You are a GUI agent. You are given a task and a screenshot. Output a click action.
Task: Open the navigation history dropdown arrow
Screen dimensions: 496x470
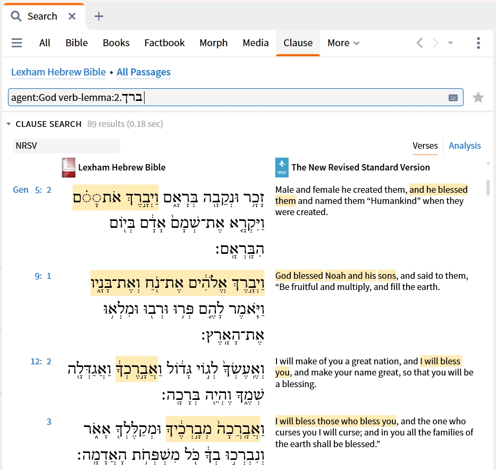point(450,43)
